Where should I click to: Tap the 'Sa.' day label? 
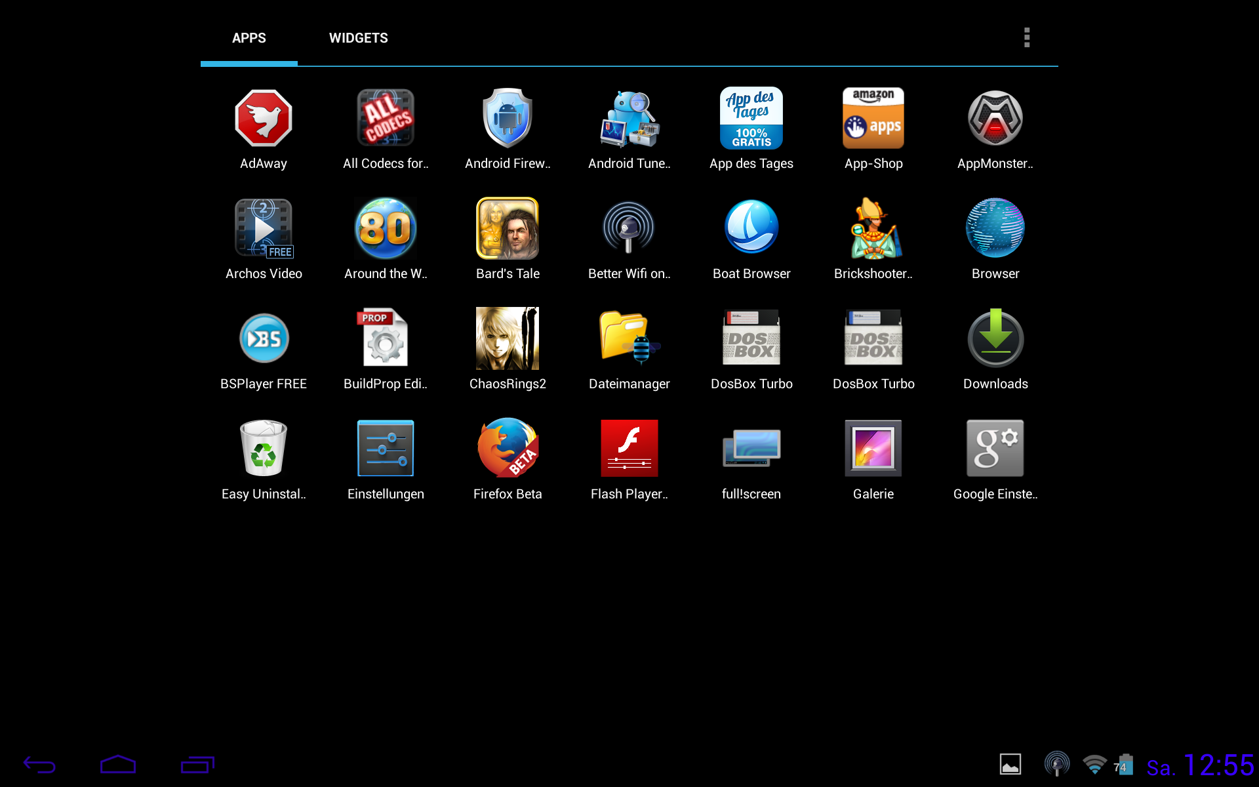coord(1160,767)
